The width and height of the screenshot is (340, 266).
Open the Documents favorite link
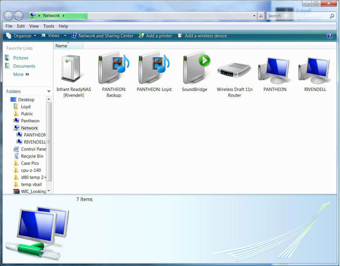pyautogui.click(x=24, y=66)
